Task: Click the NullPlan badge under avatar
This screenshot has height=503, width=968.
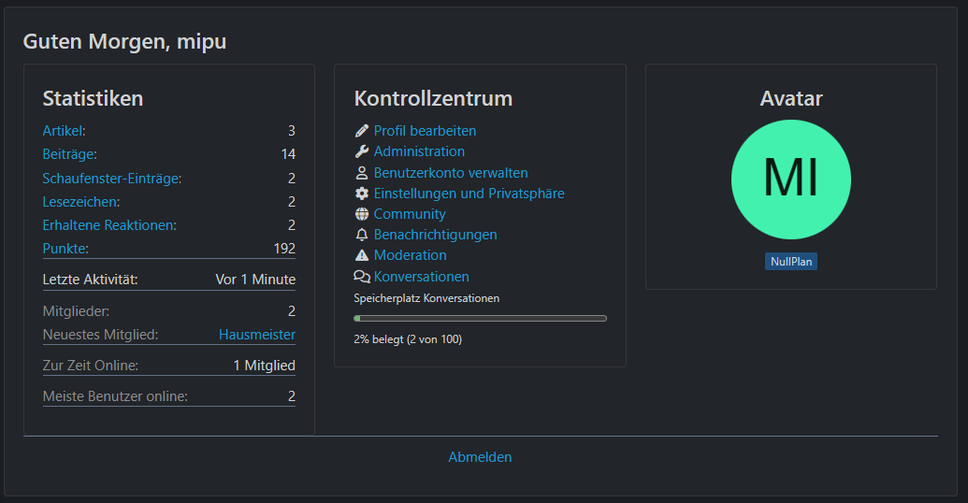Action: click(x=790, y=262)
